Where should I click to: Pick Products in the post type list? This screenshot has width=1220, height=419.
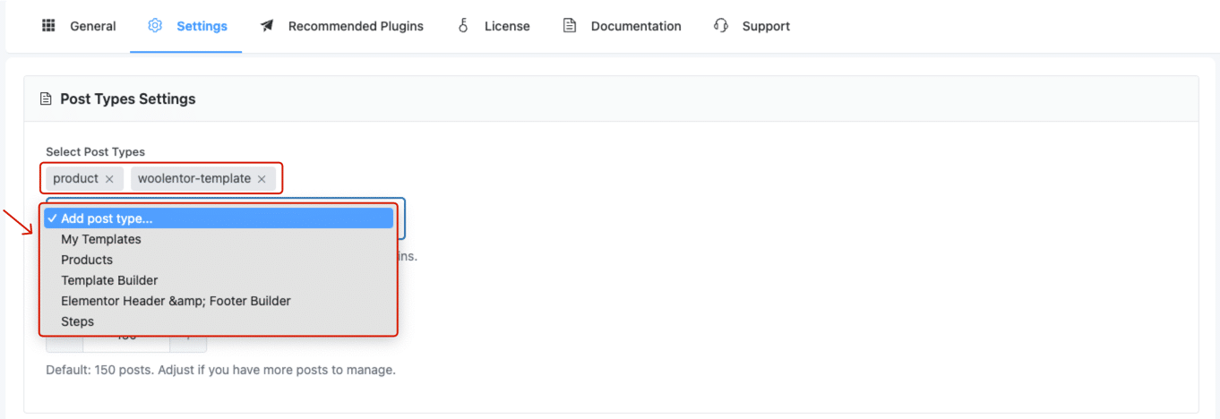click(87, 260)
